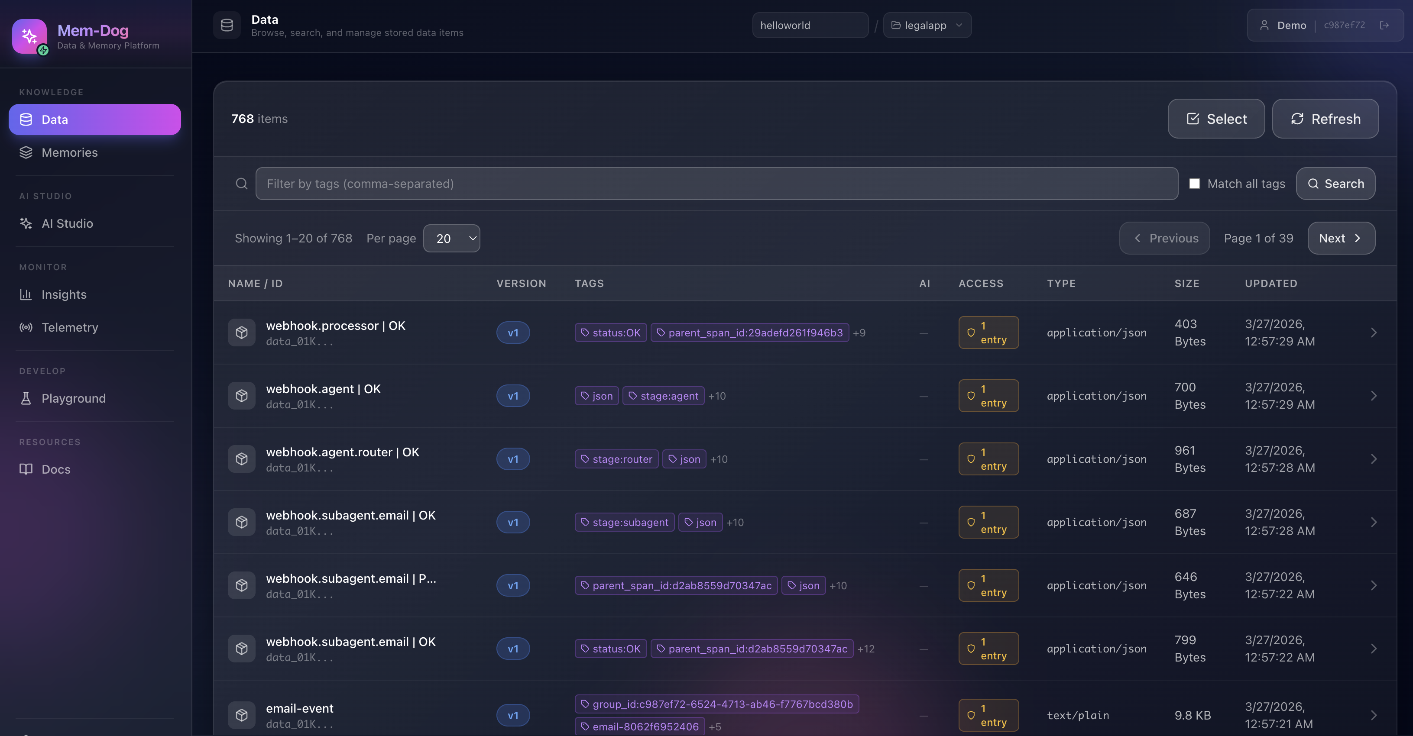Expand the webhook.processor | OK row chevron
Screen dimensions: 1413x736
(1374, 332)
